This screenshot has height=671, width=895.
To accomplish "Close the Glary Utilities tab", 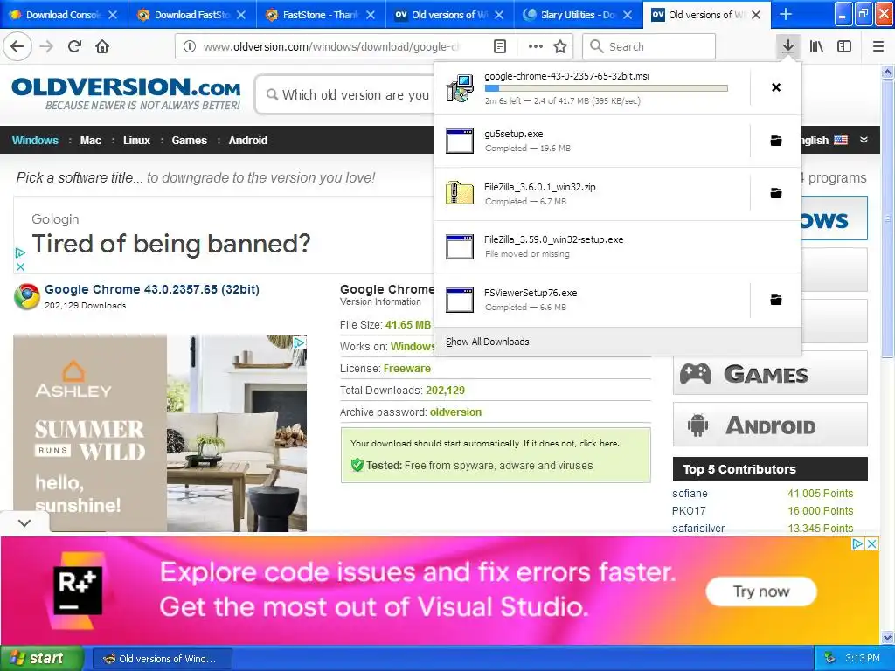I will [x=628, y=15].
